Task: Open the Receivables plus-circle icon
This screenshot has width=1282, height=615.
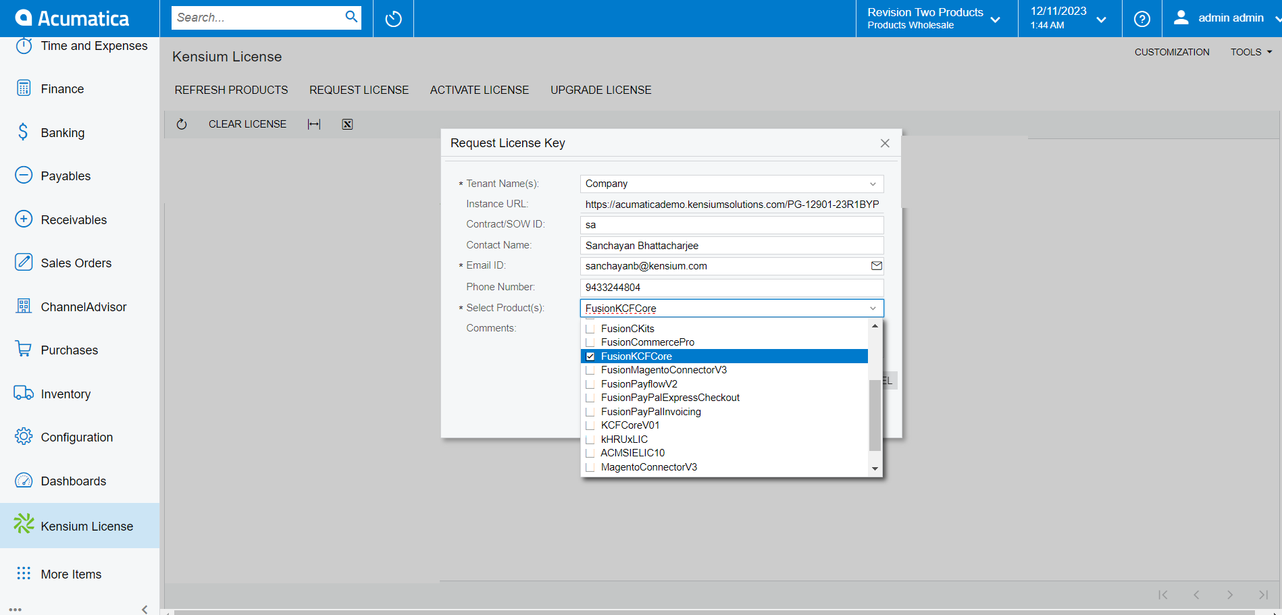Action: click(24, 219)
